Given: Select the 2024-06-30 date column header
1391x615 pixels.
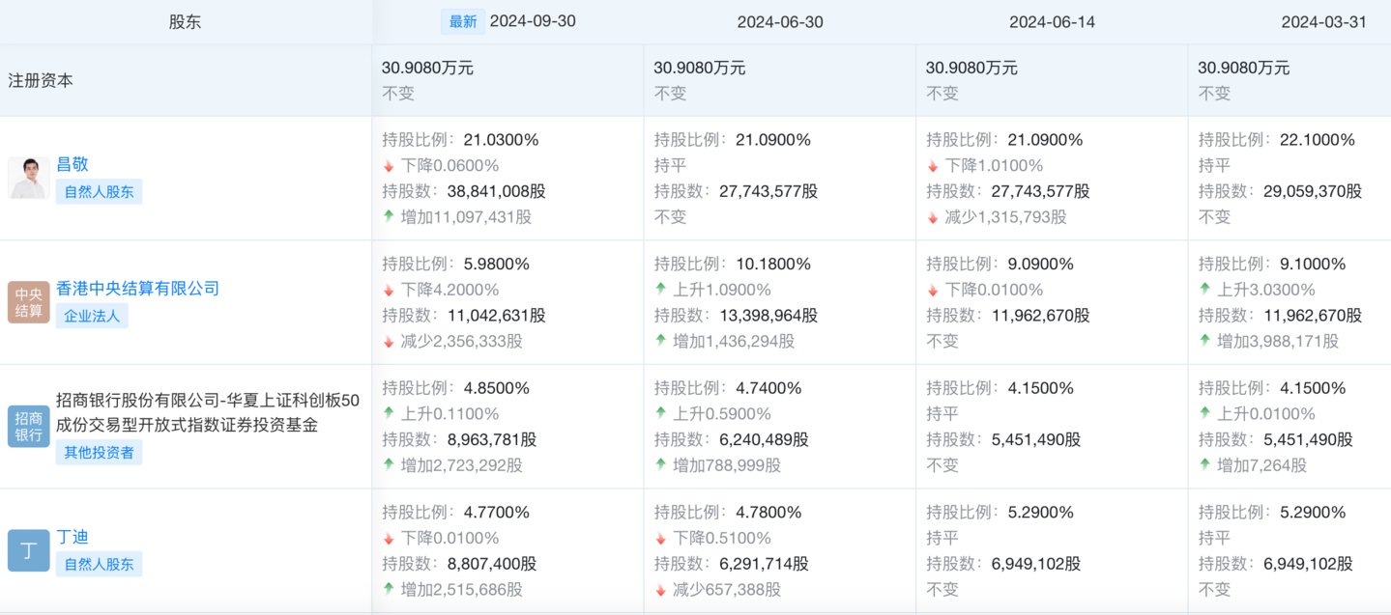Looking at the screenshot, I should [x=780, y=22].
